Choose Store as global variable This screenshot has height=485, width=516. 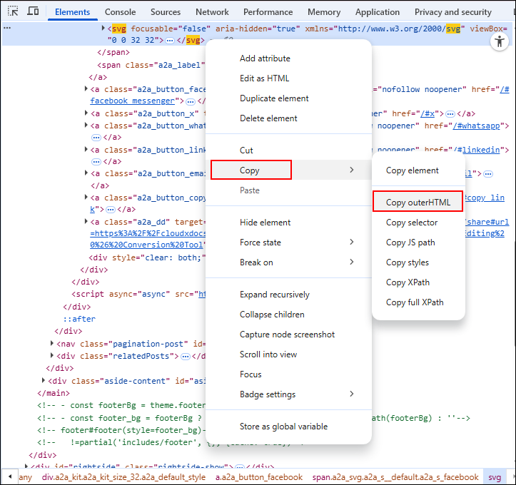pyautogui.click(x=288, y=427)
